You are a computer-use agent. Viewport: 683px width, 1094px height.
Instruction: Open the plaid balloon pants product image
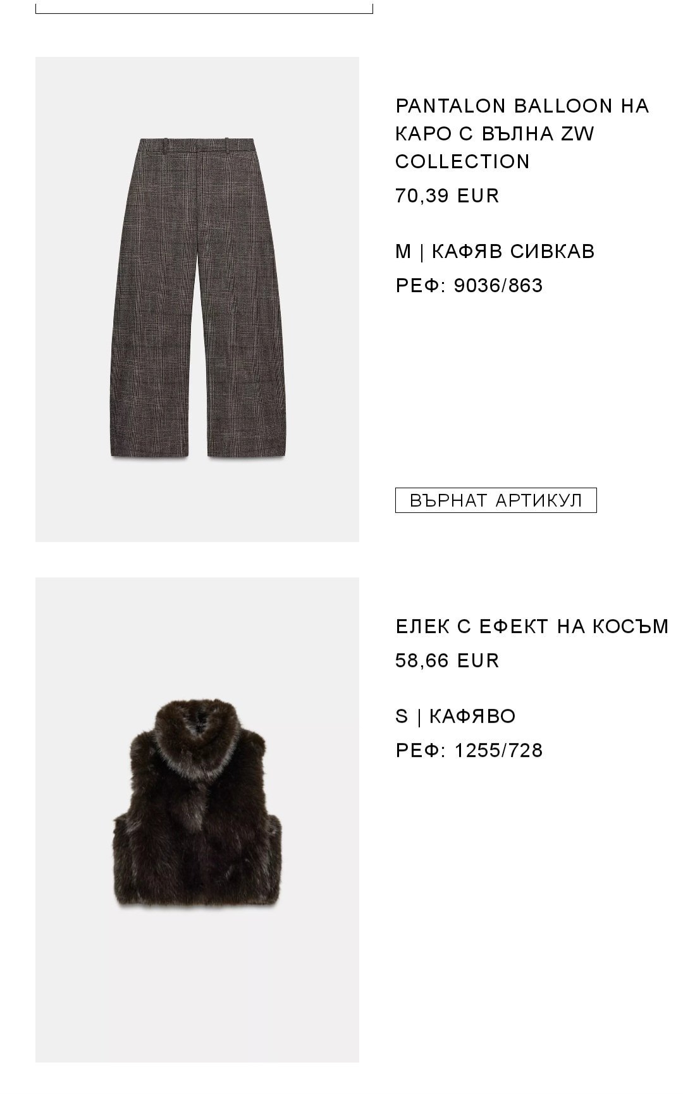click(197, 299)
